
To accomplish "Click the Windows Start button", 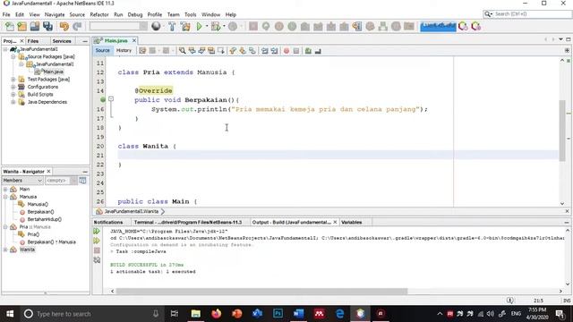I will [10, 314].
